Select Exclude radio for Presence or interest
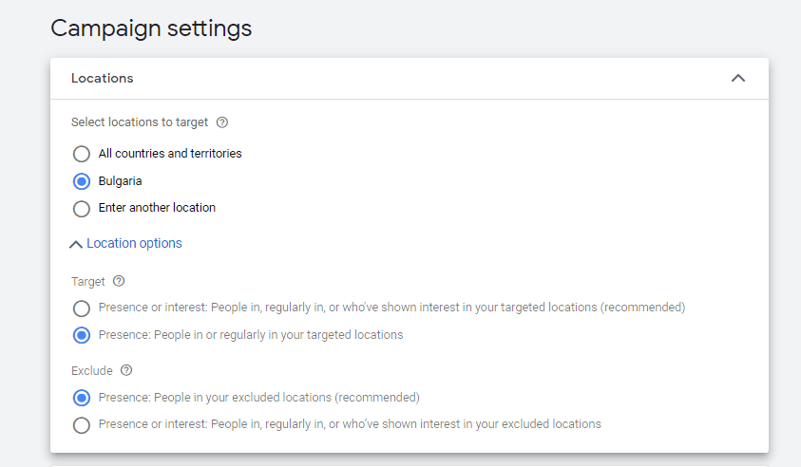This screenshot has width=801, height=467. tap(82, 424)
